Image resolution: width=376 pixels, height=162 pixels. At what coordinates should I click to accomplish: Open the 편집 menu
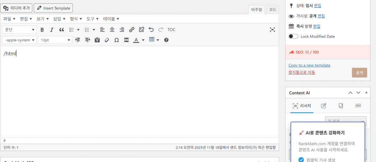26,19
